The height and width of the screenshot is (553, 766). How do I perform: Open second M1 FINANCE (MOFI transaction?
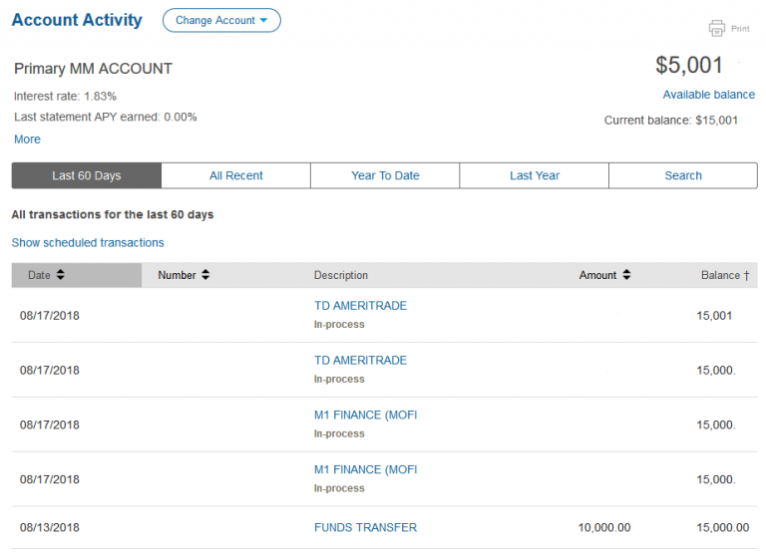[365, 469]
